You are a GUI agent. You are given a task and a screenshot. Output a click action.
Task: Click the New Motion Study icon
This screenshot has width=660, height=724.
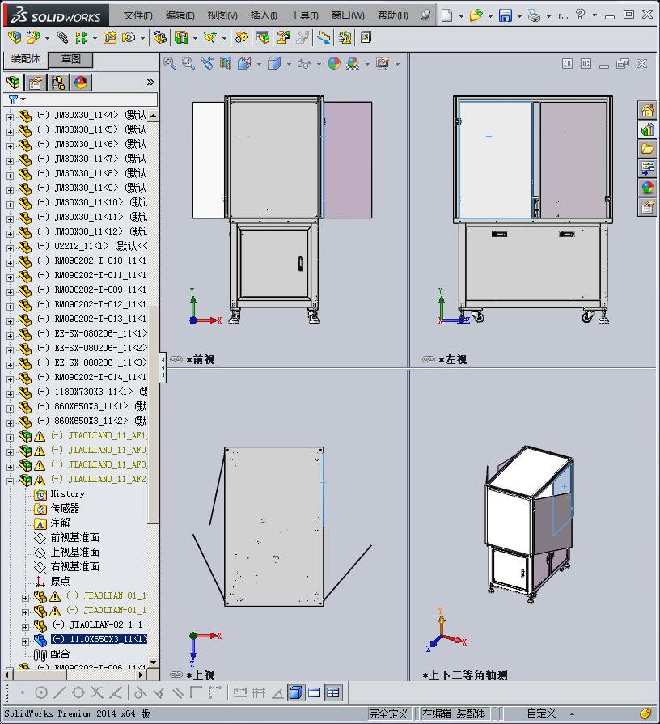[x=241, y=37]
